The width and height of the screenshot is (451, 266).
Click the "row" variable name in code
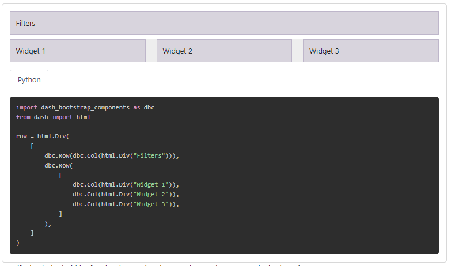(21, 136)
